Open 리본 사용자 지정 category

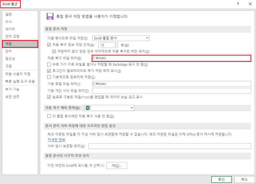pos(20,74)
